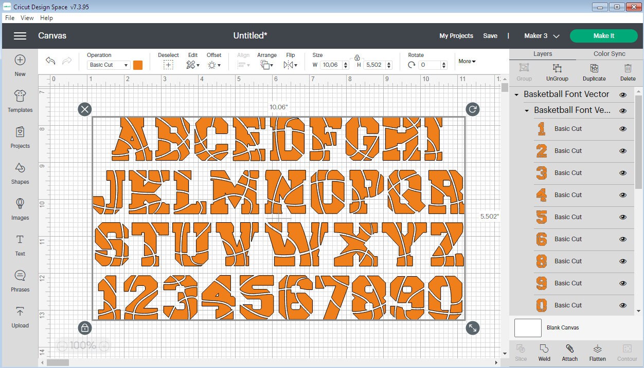
Task: Click the Attach icon
Action: point(569,353)
